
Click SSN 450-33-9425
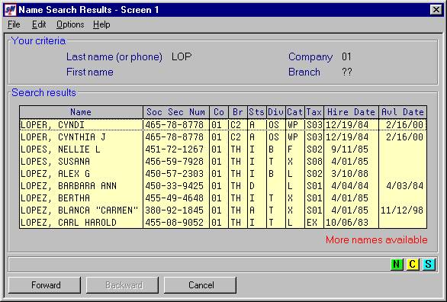coord(175,186)
